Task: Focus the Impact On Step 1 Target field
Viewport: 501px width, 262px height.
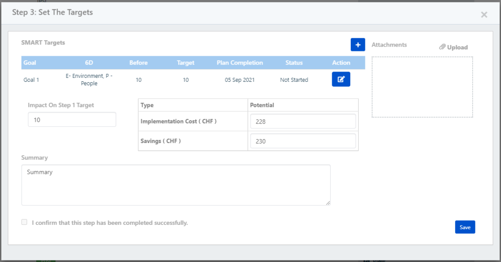Action: 72,119
